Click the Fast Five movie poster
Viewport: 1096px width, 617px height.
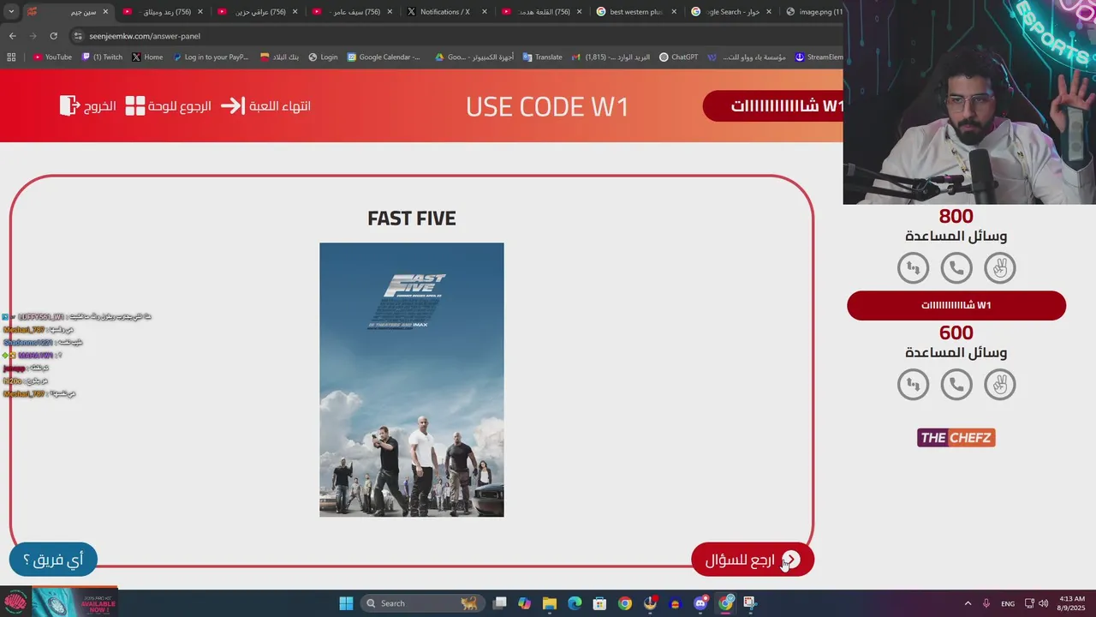click(412, 380)
